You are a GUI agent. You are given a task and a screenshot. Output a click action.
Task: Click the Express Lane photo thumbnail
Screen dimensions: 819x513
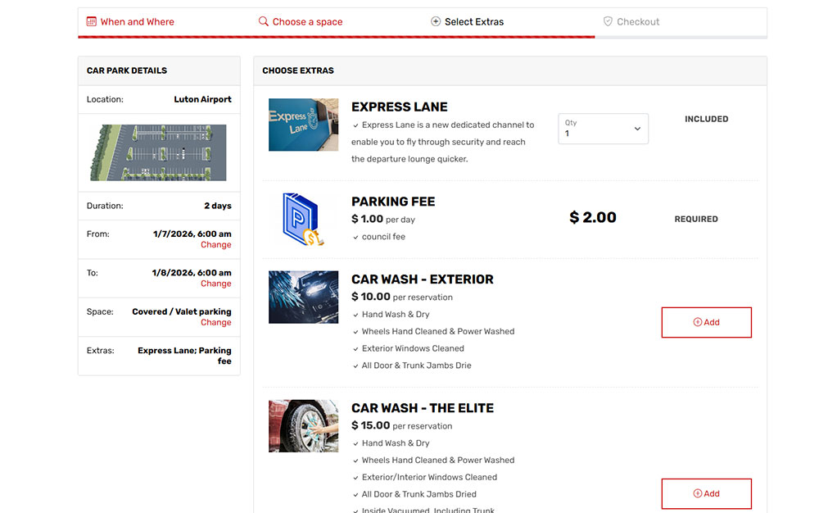pos(303,125)
